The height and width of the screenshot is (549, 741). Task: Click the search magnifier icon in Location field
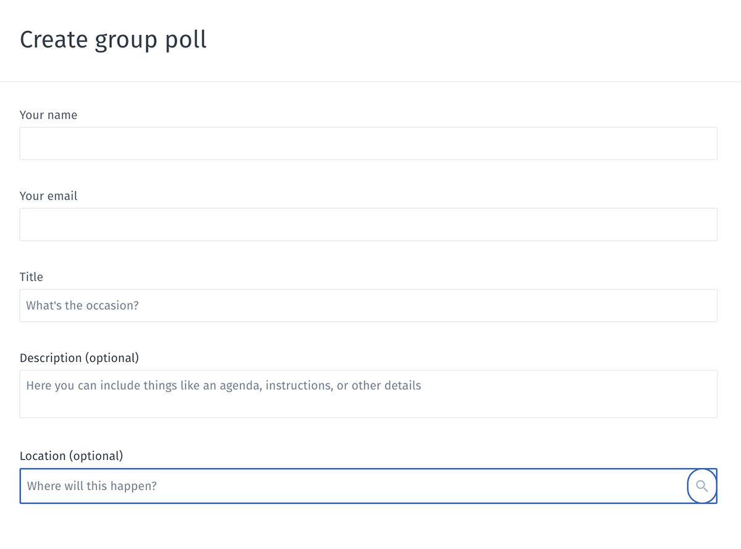(x=701, y=486)
